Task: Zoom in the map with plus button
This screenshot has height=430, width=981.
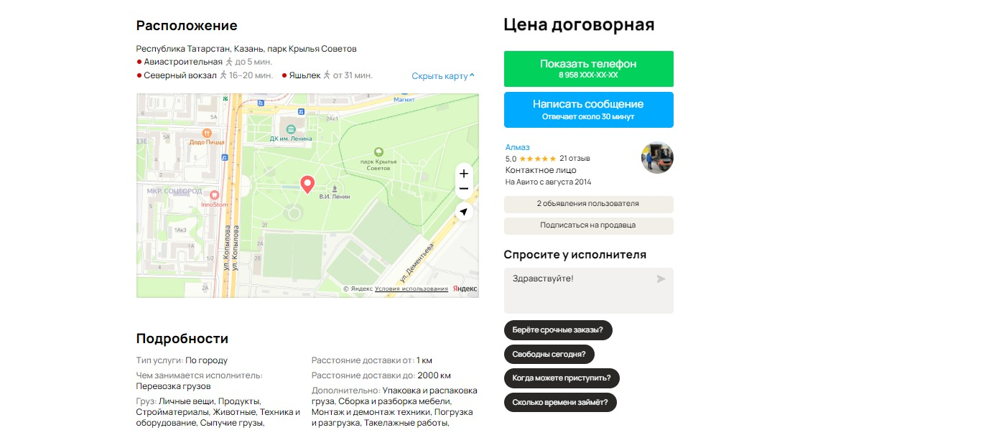Action: 463,174
